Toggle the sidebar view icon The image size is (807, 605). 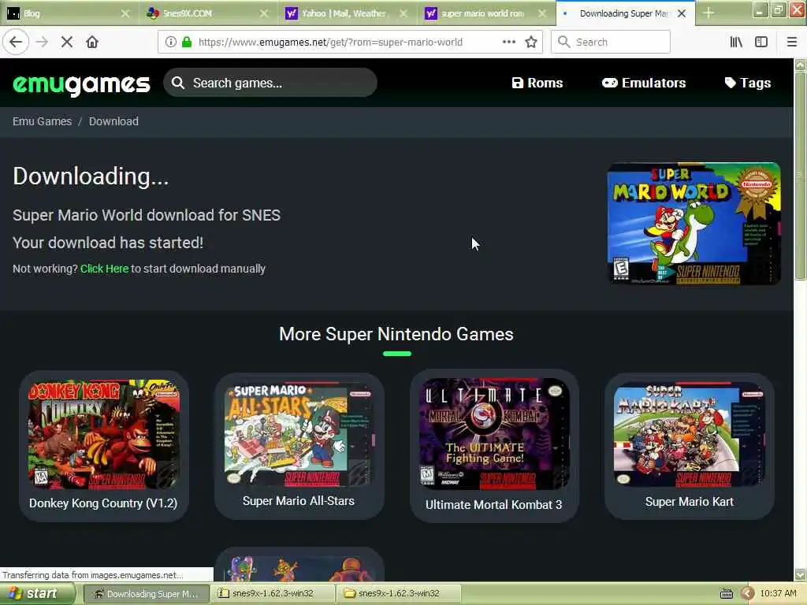click(x=761, y=42)
